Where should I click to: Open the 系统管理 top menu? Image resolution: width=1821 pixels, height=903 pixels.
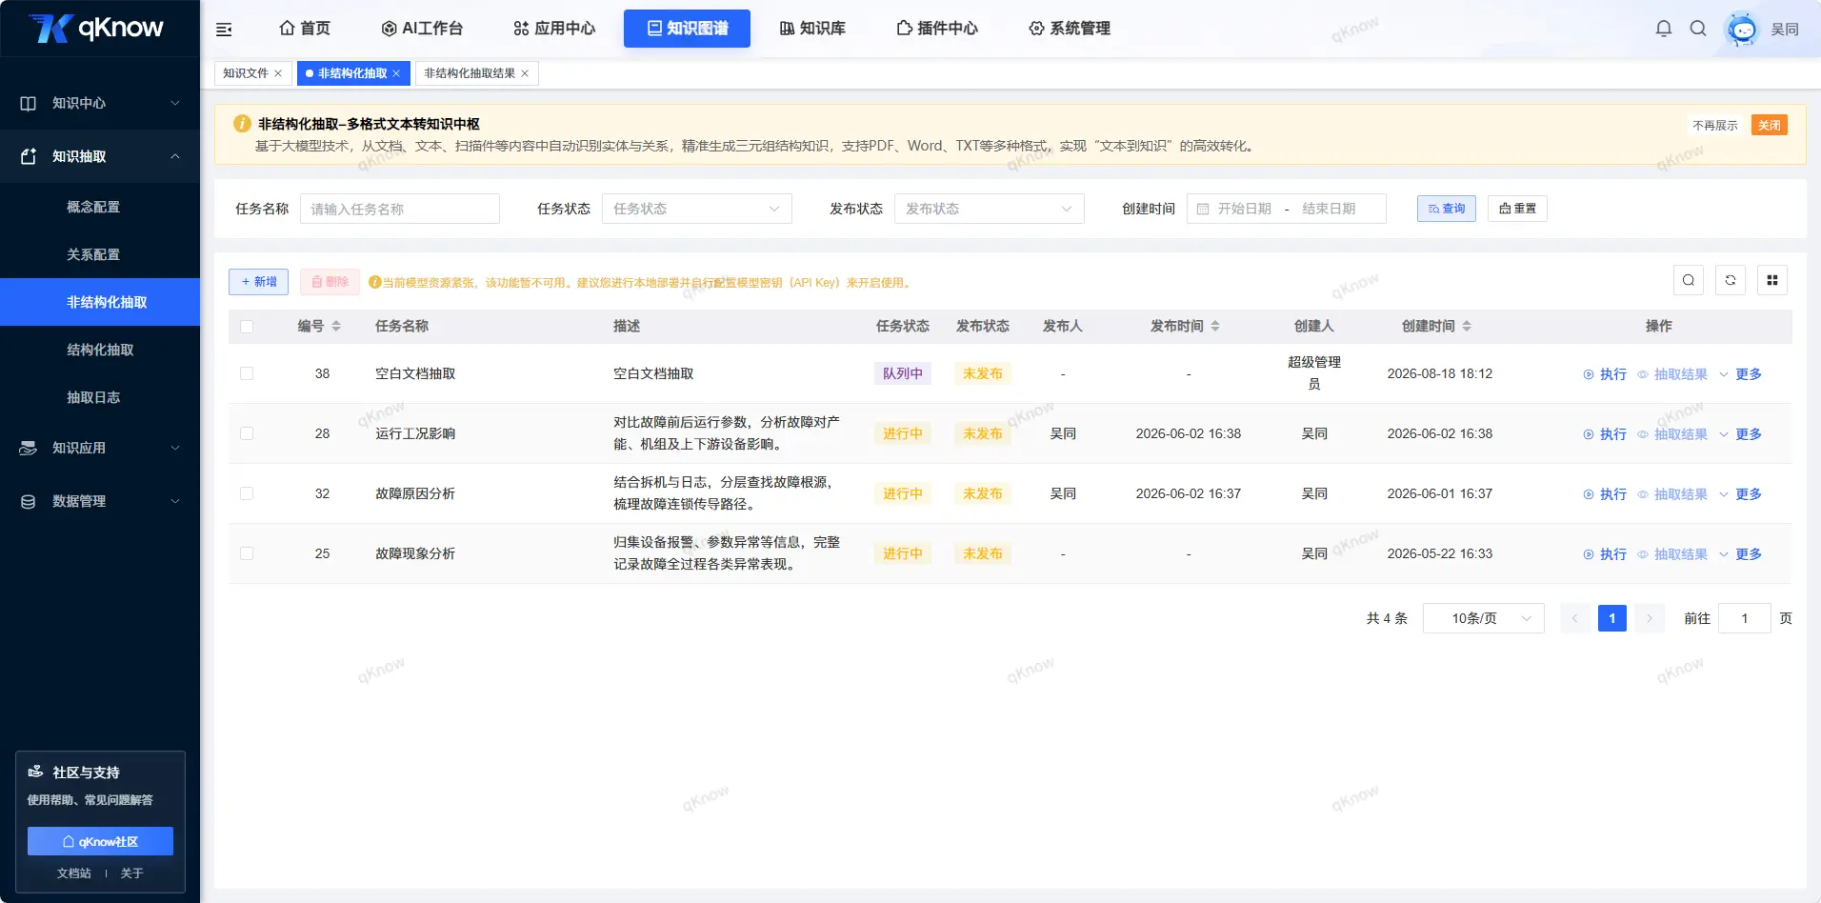1070,29
